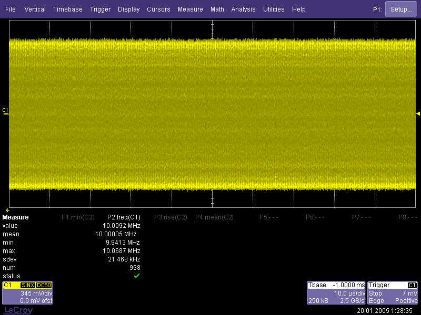This screenshot has height=315, width=421.
Task: Click the DC50 coupling badge in C1 box
Action: click(x=43, y=285)
